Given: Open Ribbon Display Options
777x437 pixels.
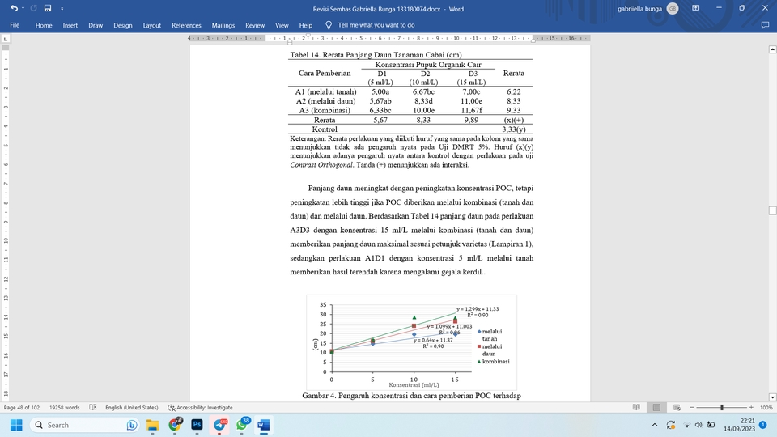Looking at the screenshot, I should pyautogui.click(x=696, y=8).
